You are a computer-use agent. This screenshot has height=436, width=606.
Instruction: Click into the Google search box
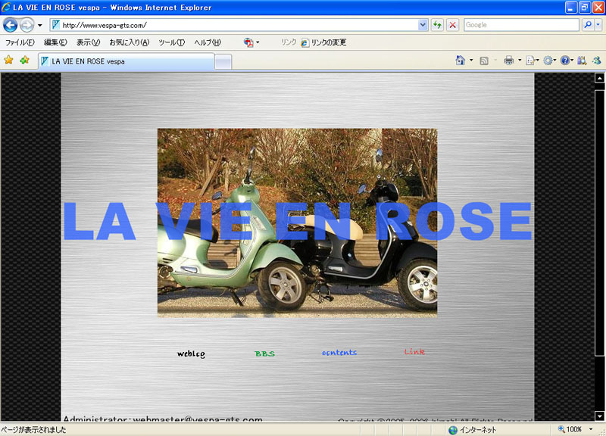pos(521,25)
